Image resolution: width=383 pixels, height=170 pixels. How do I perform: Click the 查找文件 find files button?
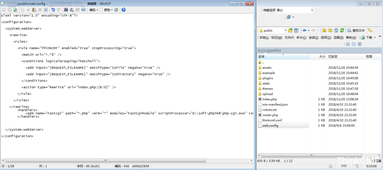(x=356, y=30)
